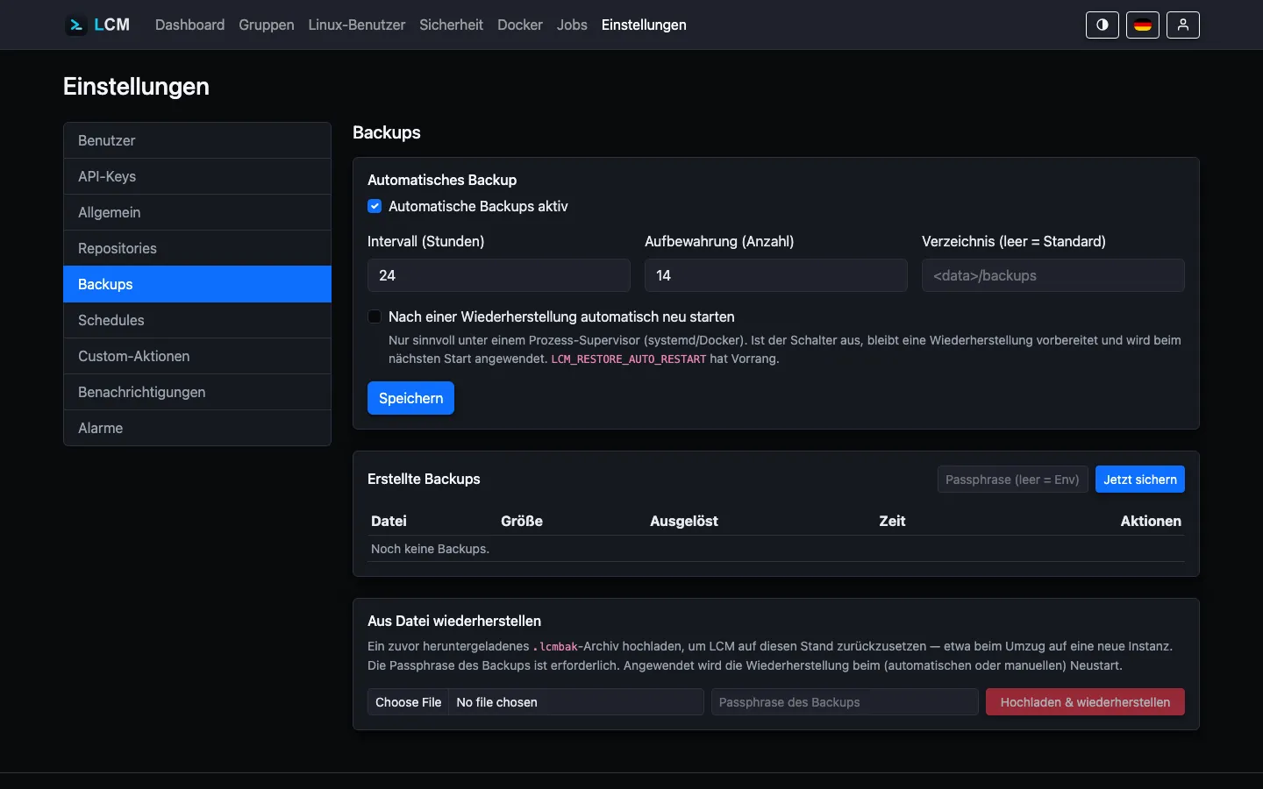1263x789 pixels.
Task: Click the Speichern button
Action: click(410, 398)
